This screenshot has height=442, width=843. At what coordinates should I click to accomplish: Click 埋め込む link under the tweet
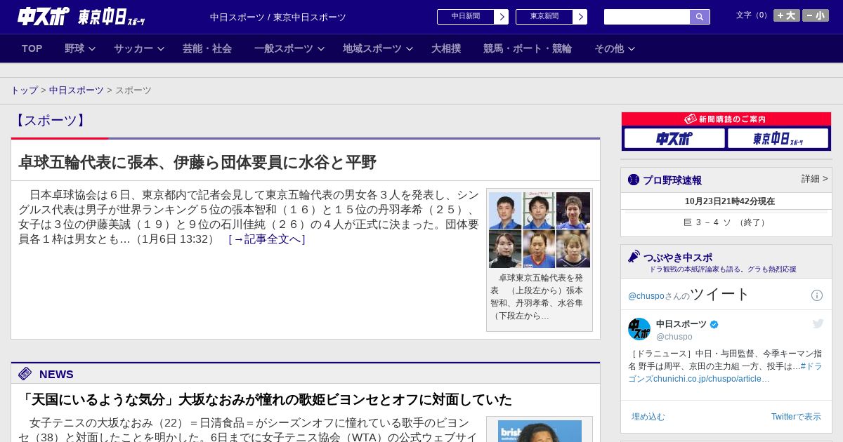point(648,417)
